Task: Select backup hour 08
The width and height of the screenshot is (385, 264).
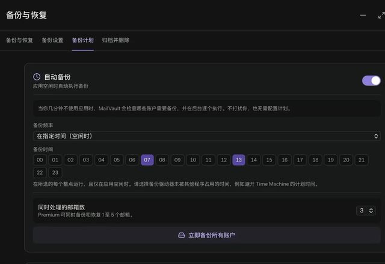Action: point(162,160)
